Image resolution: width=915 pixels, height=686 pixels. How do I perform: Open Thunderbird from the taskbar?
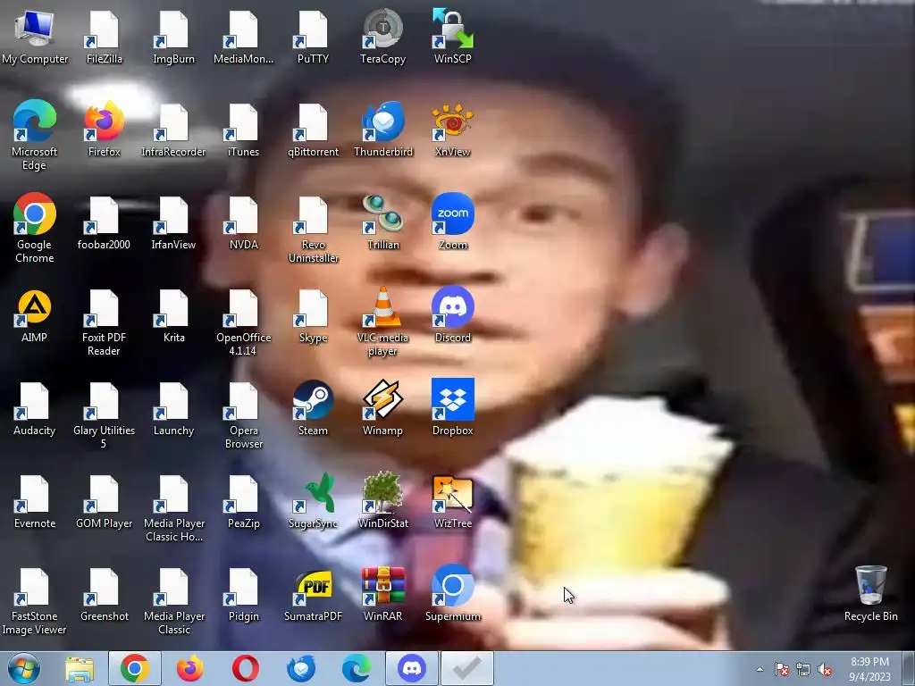301,668
